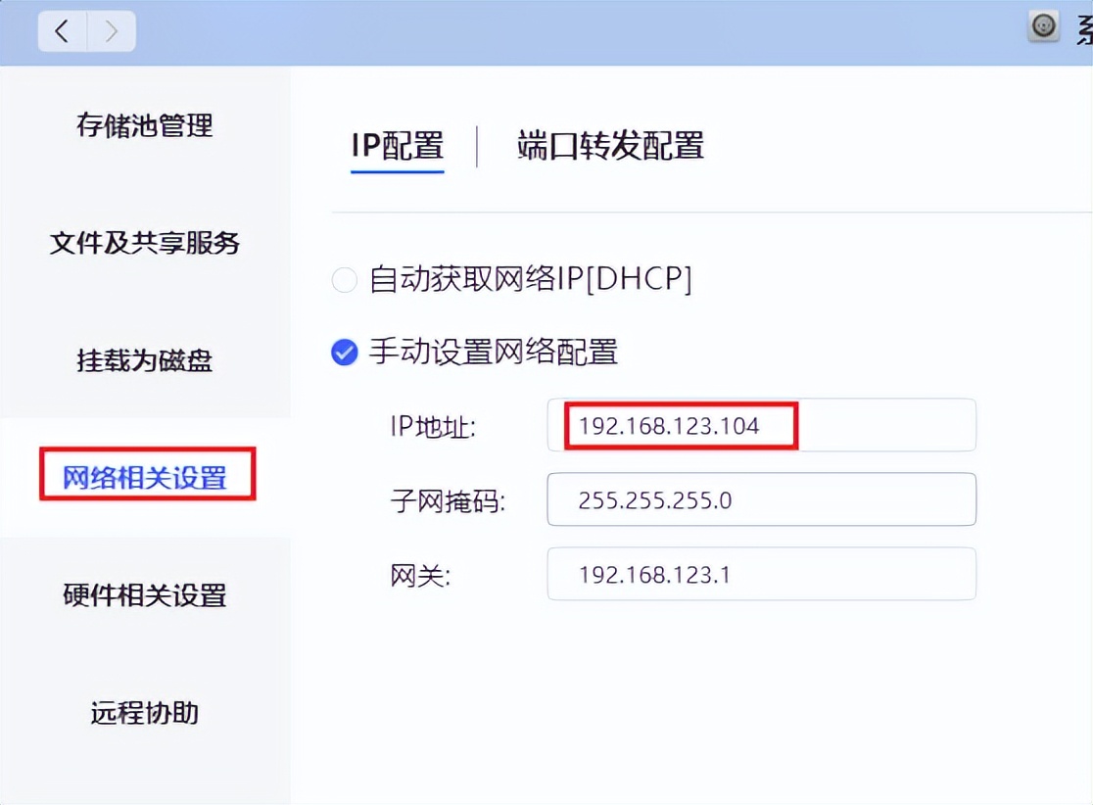The image size is (1093, 805).
Task: Switch to the 端口转发配置 tab
Action: [610, 146]
